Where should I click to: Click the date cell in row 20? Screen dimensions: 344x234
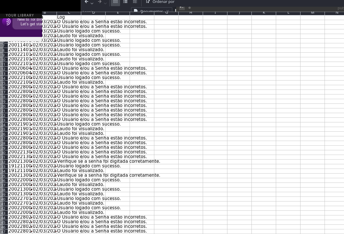pos(45,106)
